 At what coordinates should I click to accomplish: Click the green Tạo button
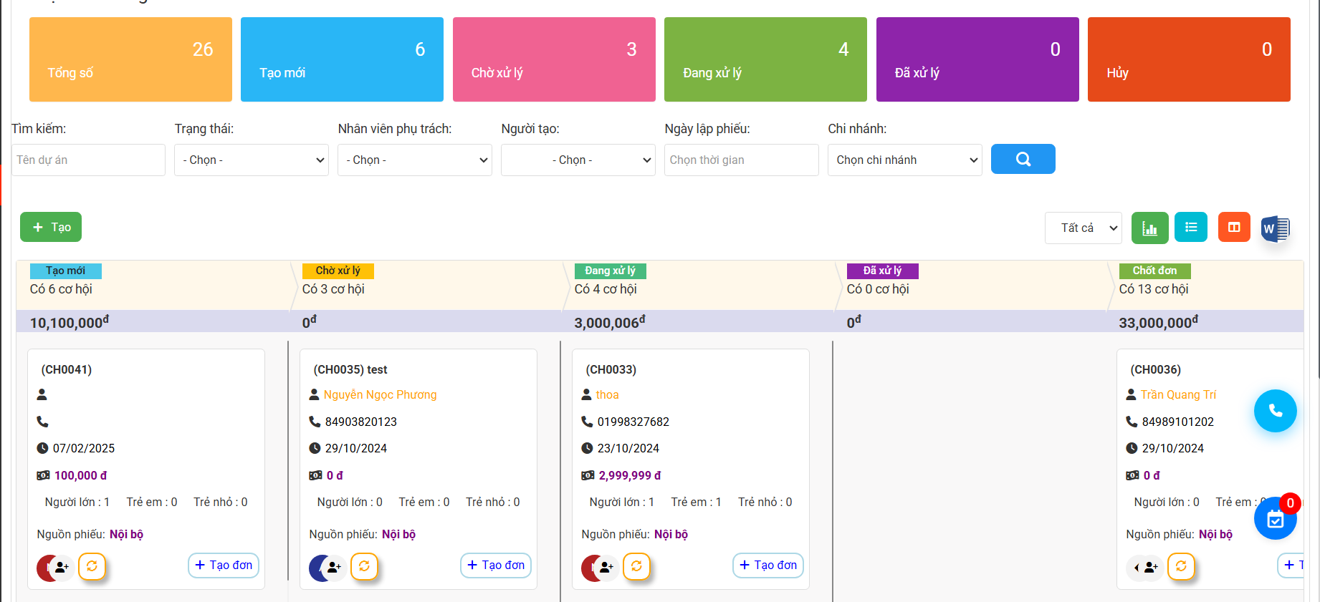coord(51,227)
